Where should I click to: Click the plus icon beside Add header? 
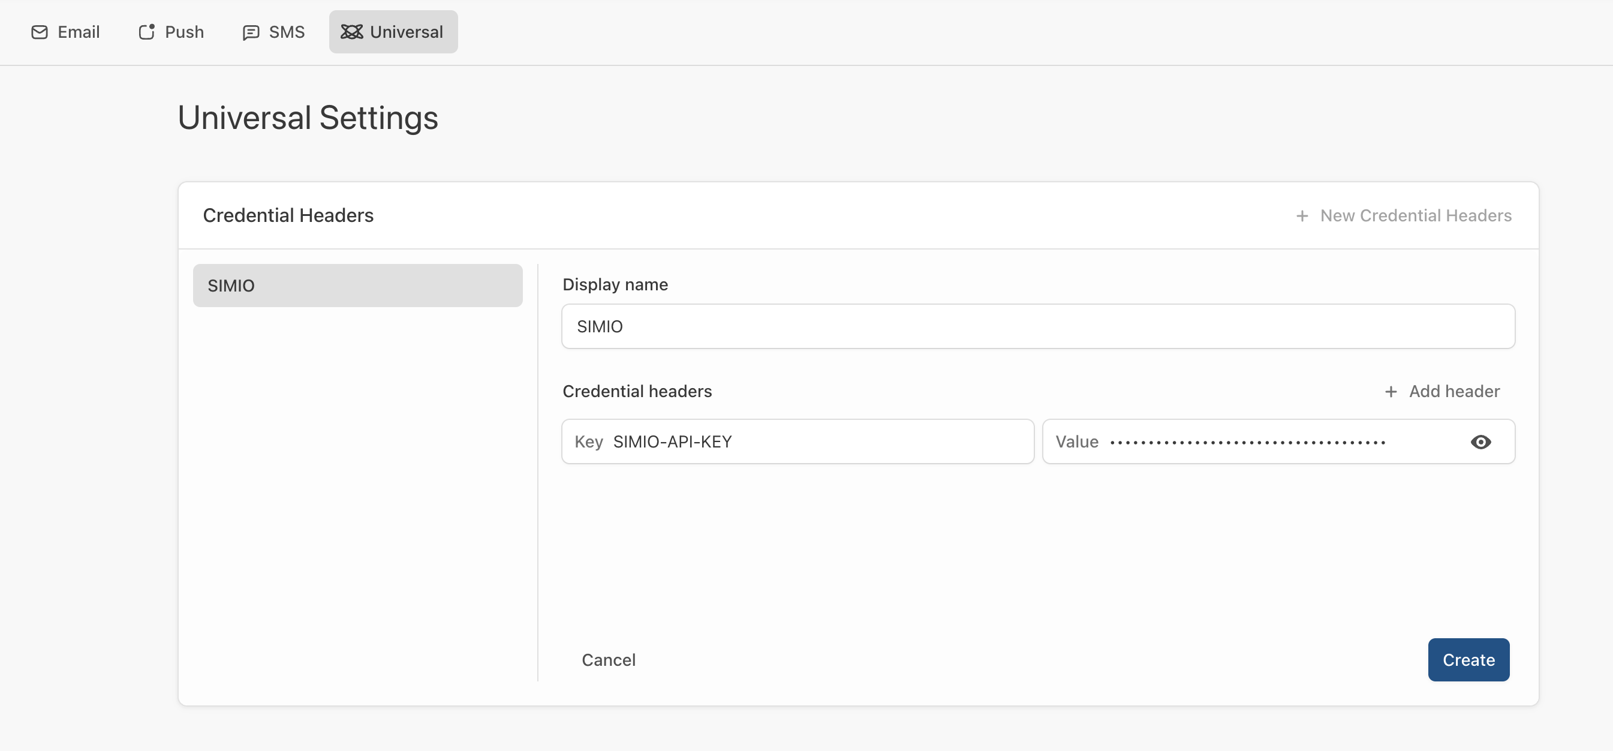[1391, 392]
